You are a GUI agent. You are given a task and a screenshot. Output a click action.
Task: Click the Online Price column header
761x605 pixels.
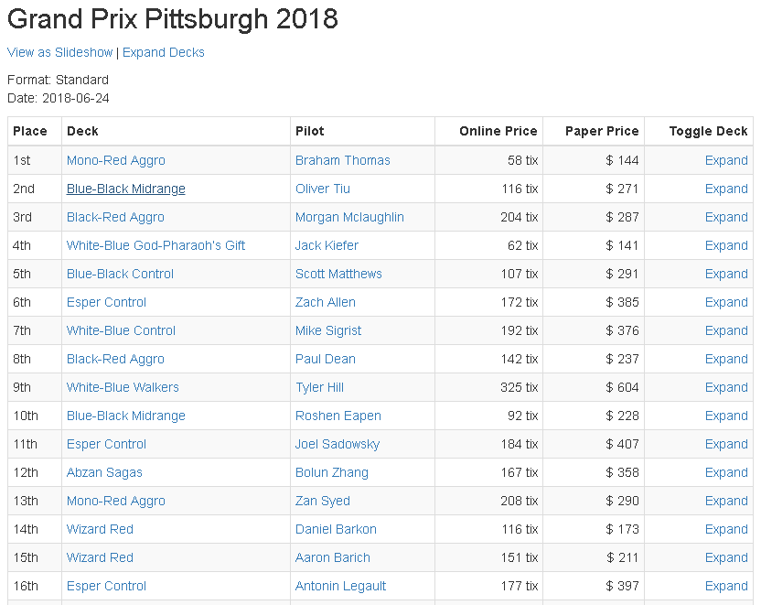click(498, 131)
